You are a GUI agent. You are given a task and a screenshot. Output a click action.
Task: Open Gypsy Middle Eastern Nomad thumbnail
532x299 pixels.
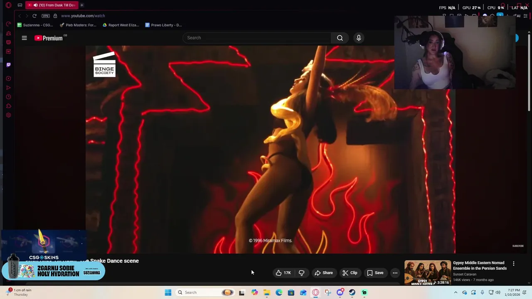coord(428,272)
